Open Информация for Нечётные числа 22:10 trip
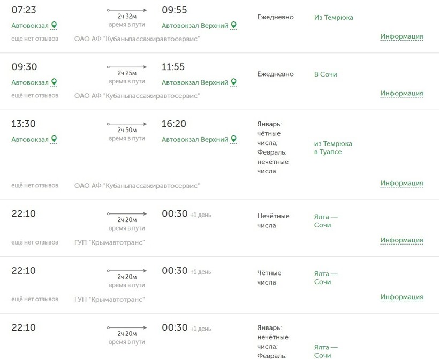439x359 pixels. 402,240
